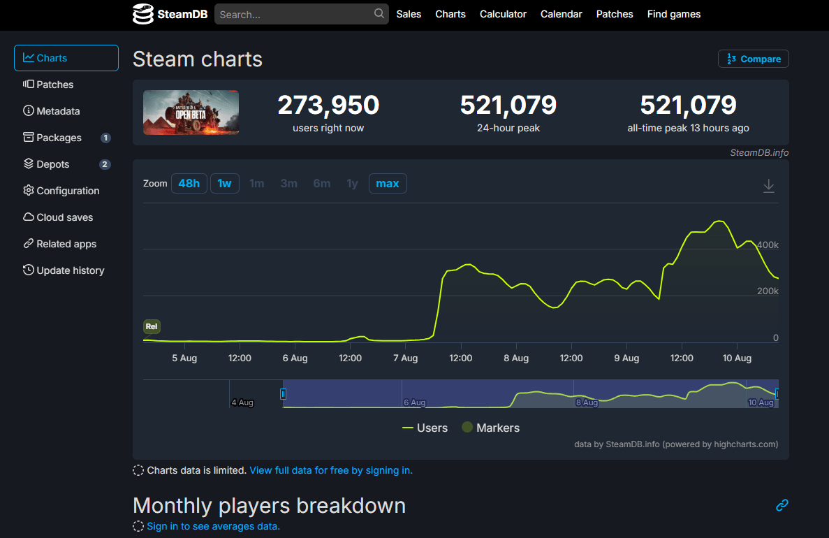
Task: Click the right navigator range handle
Action: point(777,394)
